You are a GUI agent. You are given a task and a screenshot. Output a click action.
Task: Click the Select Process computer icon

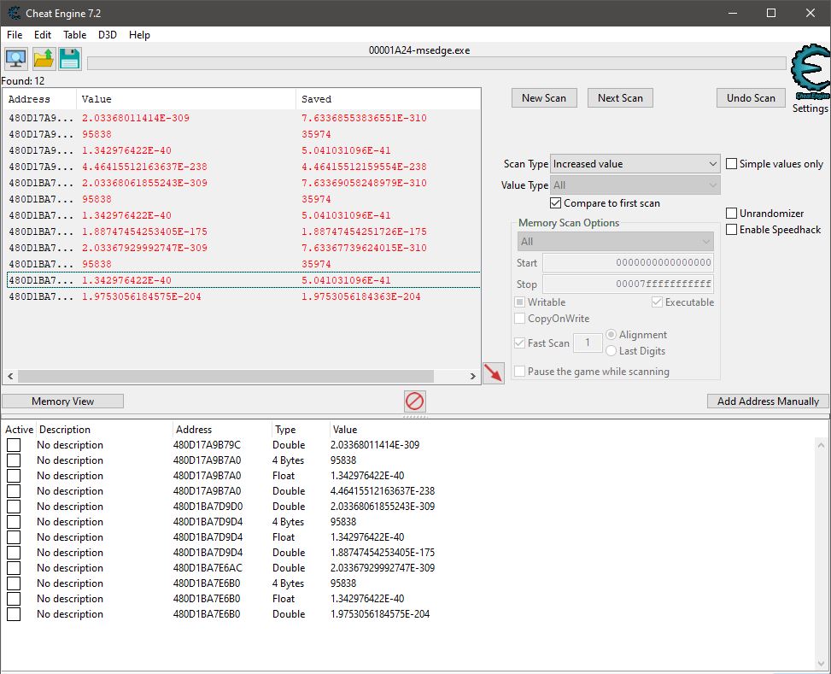(x=15, y=59)
